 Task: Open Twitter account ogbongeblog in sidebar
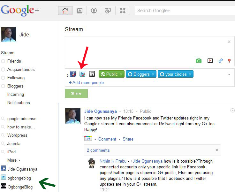coord(19,178)
